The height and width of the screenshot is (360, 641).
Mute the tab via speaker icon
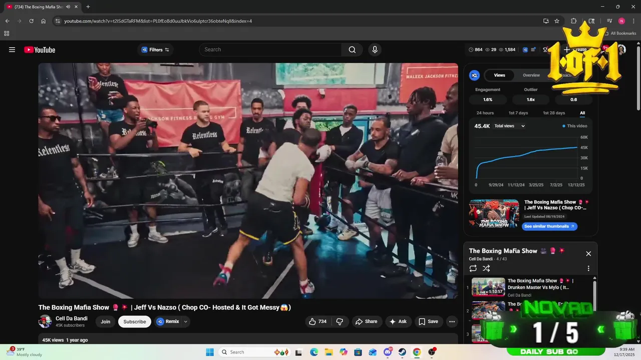coord(68,6)
